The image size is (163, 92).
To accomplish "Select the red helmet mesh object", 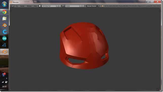I will tap(84, 46).
